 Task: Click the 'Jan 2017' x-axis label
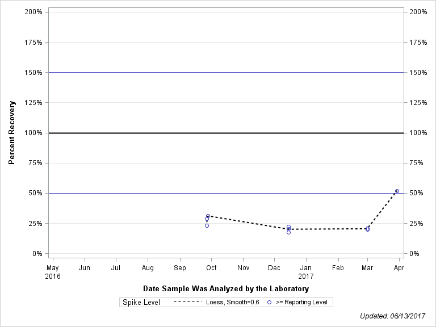pos(306,272)
